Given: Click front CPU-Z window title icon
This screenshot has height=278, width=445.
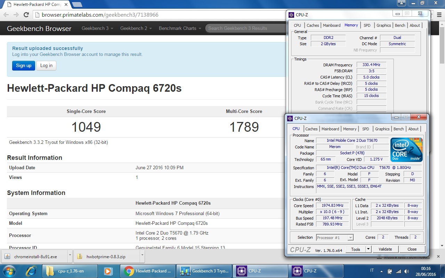Looking at the screenshot, I should pos(290,118).
